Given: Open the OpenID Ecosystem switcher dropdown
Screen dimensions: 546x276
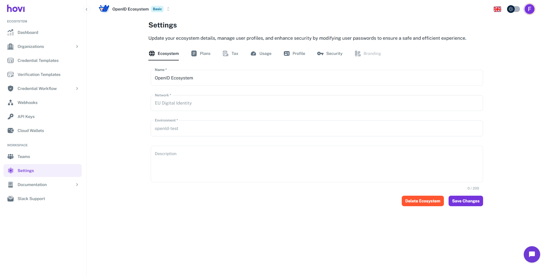Looking at the screenshot, I should [x=168, y=9].
